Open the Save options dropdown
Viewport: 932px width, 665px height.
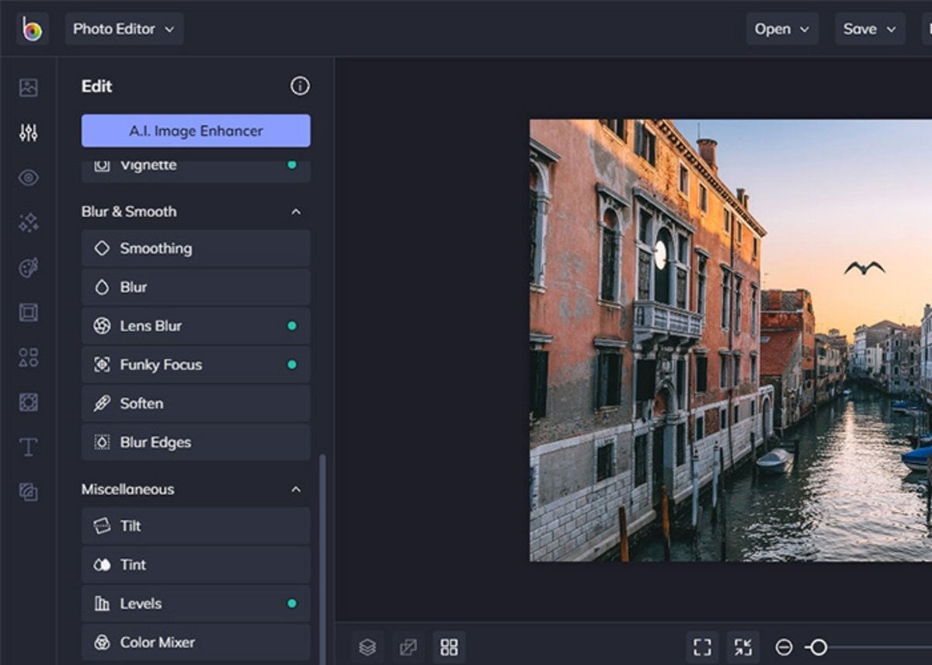pos(869,29)
